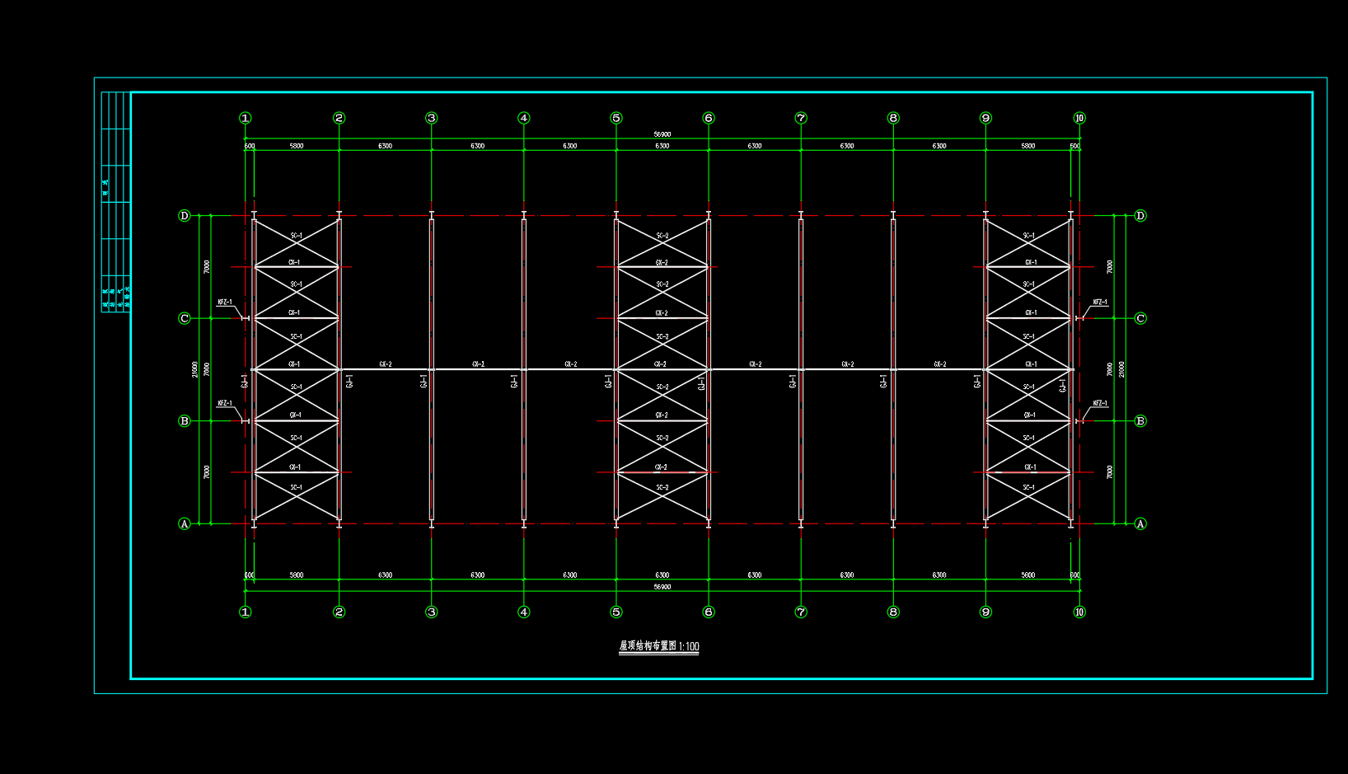Click the title block strip at the sheet's left edge
The width and height of the screenshot is (1348, 774).
(x=116, y=202)
